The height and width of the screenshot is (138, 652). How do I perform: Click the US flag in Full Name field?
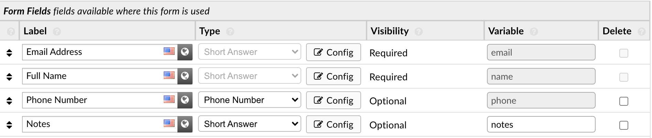(x=169, y=75)
